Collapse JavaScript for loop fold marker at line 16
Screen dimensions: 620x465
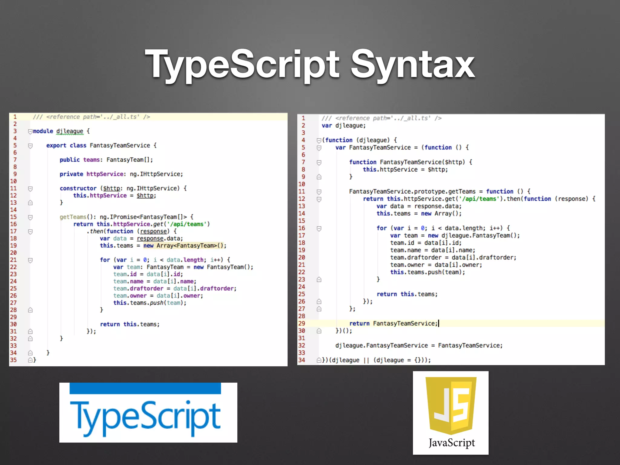[x=319, y=229]
